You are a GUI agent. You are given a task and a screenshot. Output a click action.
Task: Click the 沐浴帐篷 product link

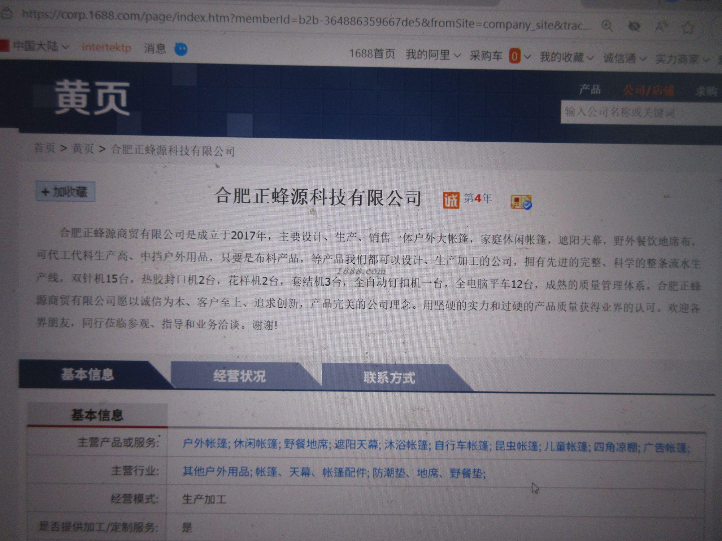tap(406, 445)
